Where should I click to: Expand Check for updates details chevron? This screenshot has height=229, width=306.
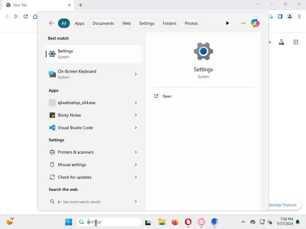click(136, 177)
